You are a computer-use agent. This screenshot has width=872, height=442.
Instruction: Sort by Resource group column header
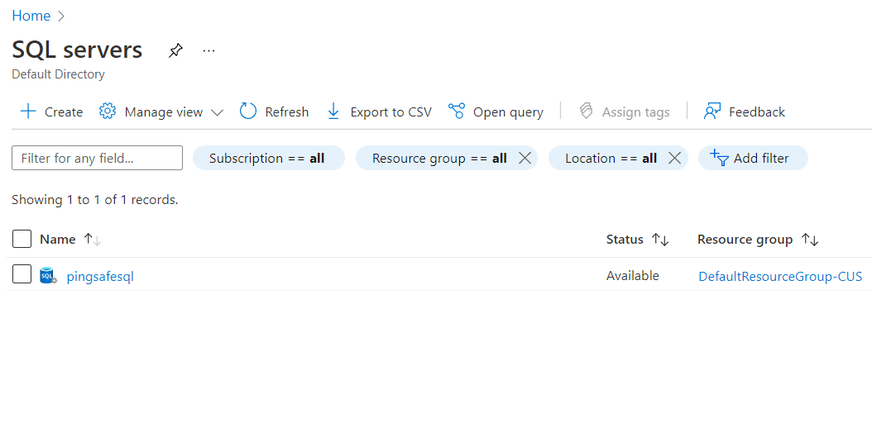coord(745,239)
